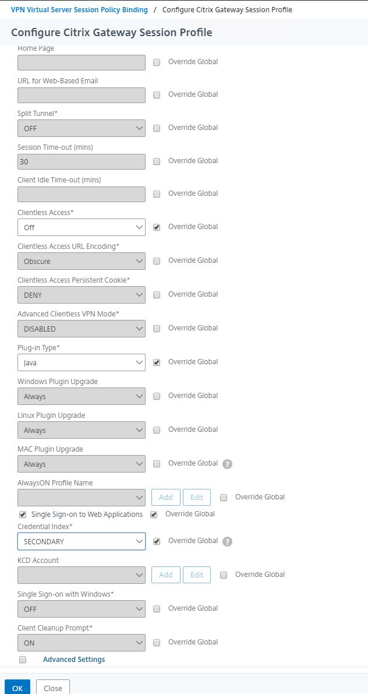The width and height of the screenshot is (368, 694).
Task: Click Add next to AlwaysON Profile Name
Action: point(166,497)
